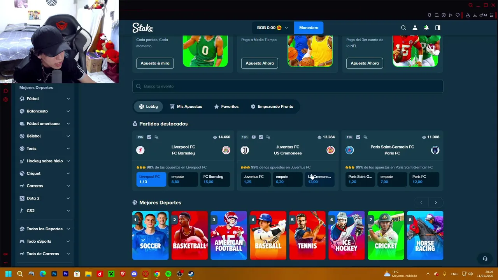Click the Stake logo
The image size is (498, 280).
(142, 28)
